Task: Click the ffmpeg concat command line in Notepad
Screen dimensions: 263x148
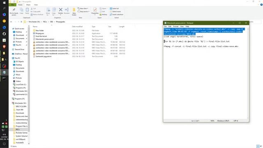Action: (201, 46)
